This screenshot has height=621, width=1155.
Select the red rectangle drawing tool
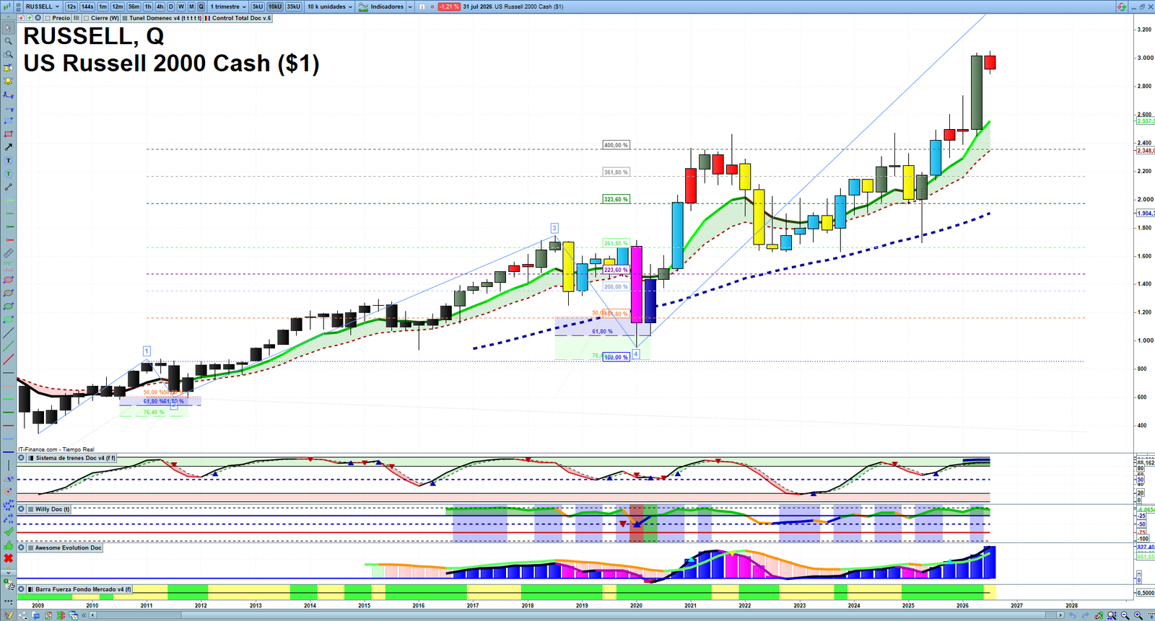point(9,134)
